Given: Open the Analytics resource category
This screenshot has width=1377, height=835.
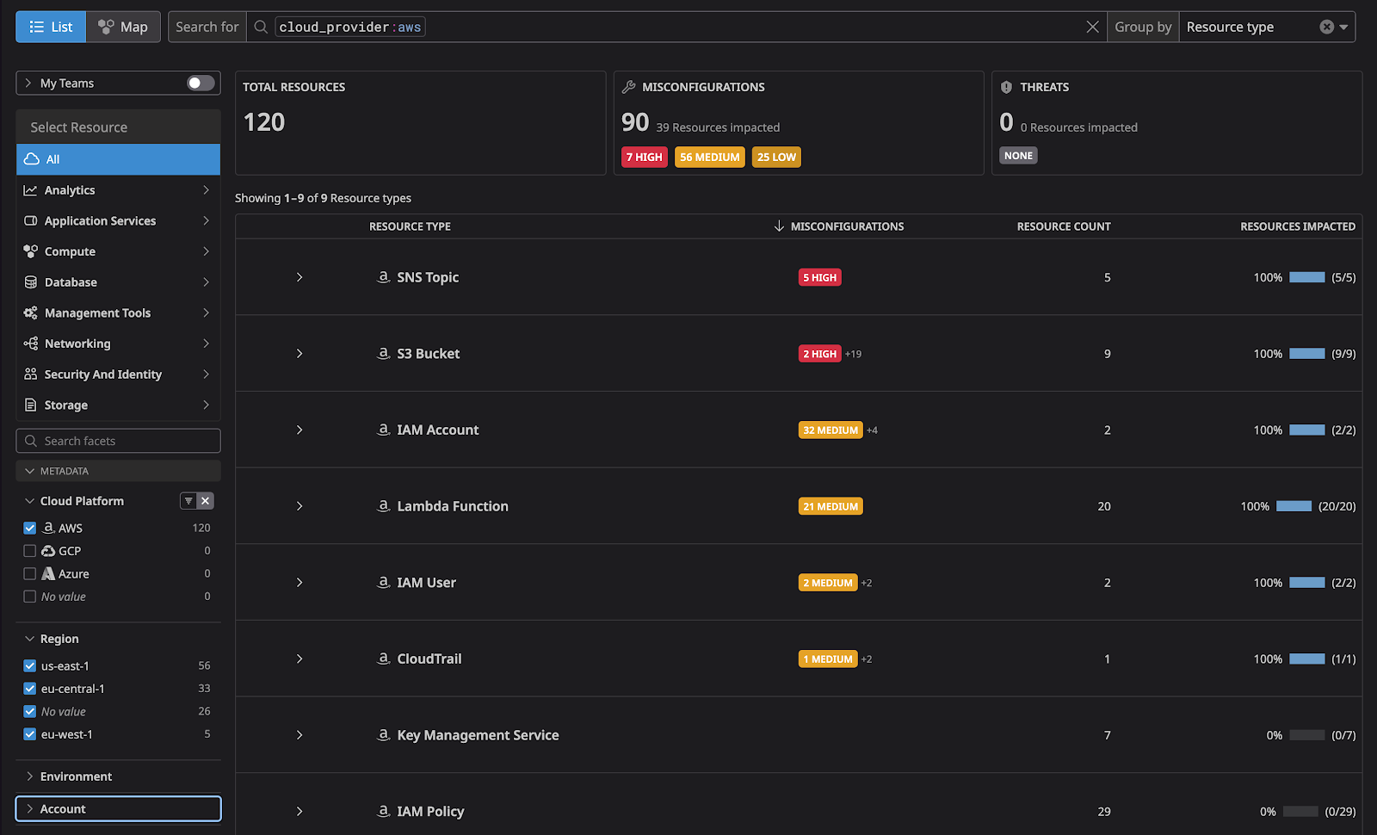Looking at the screenshot, I should pyautogui.click(x=118, y=190).
